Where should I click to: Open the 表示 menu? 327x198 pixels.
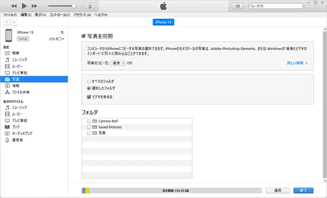click(x=40, y=15)
